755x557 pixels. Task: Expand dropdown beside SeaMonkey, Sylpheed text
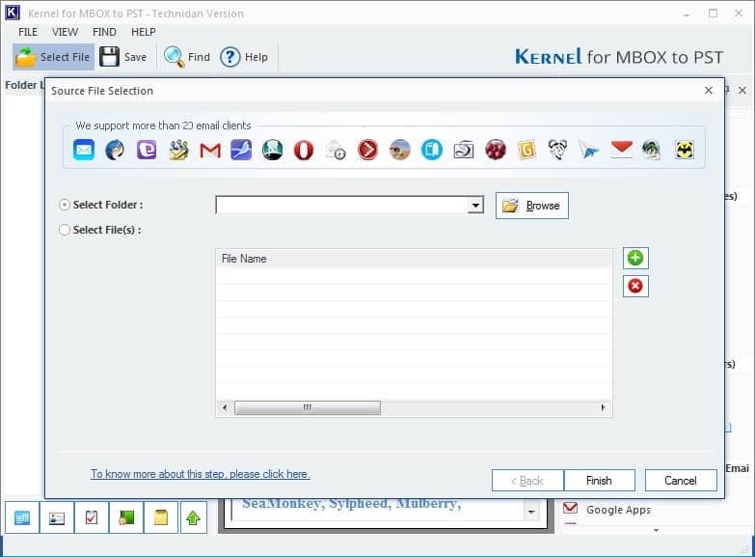[531, 512]
